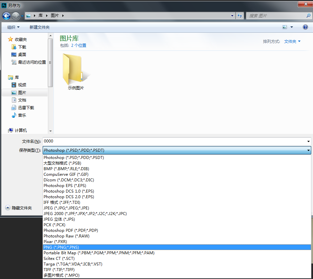Screen dimensions: 313x279
Task: Choose 大型文档格式 (*.PSB)
Action: point(177,163)
